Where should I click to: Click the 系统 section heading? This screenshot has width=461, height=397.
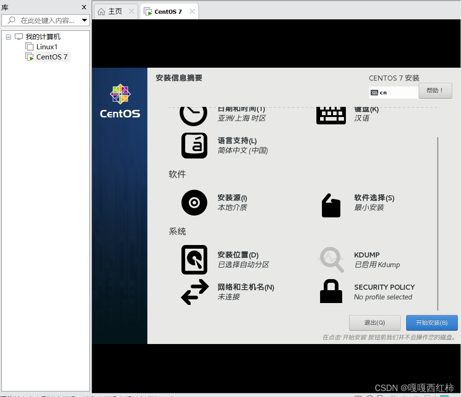click(177, 232)
